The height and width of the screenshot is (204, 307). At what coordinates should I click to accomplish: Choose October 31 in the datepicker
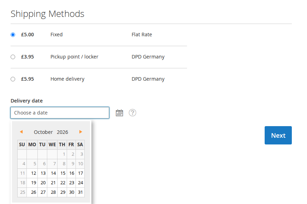pyautogui.click(x=80, y=192)
